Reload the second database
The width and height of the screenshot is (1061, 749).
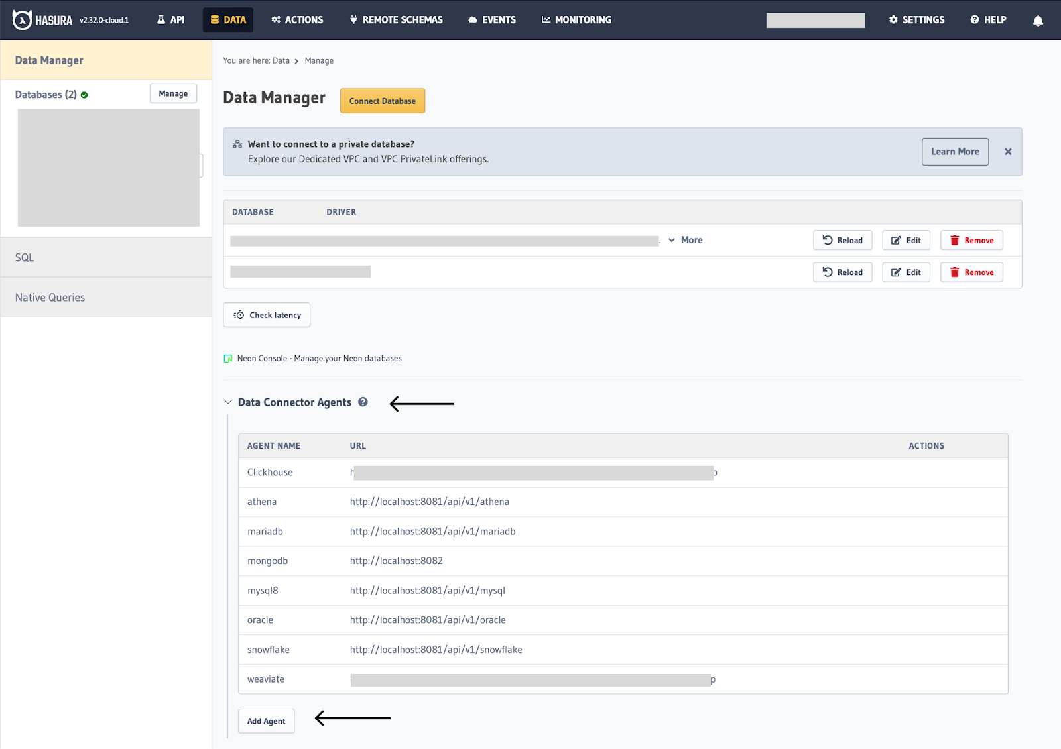842,272
